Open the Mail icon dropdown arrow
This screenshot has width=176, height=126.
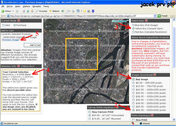(x=70, y=11)
